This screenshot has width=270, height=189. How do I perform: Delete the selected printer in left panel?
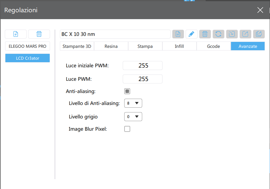[x=39, y=34]
